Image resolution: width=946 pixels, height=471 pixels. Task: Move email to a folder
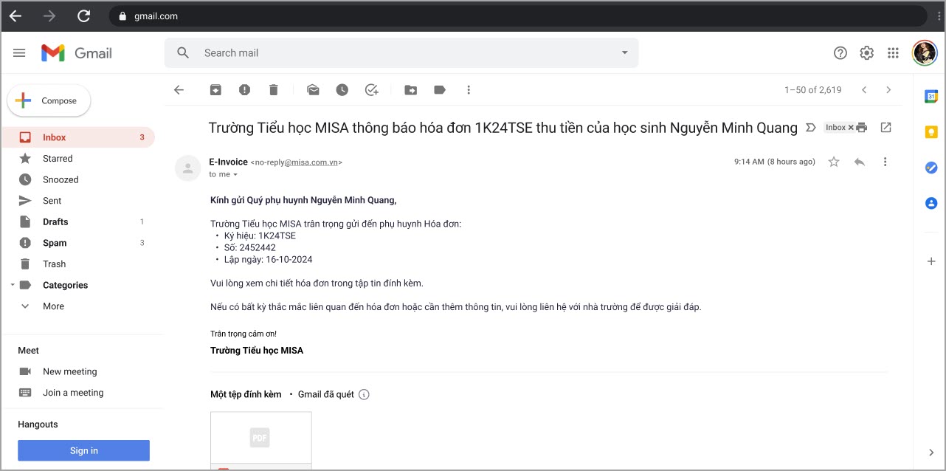[x=411, y=90]
